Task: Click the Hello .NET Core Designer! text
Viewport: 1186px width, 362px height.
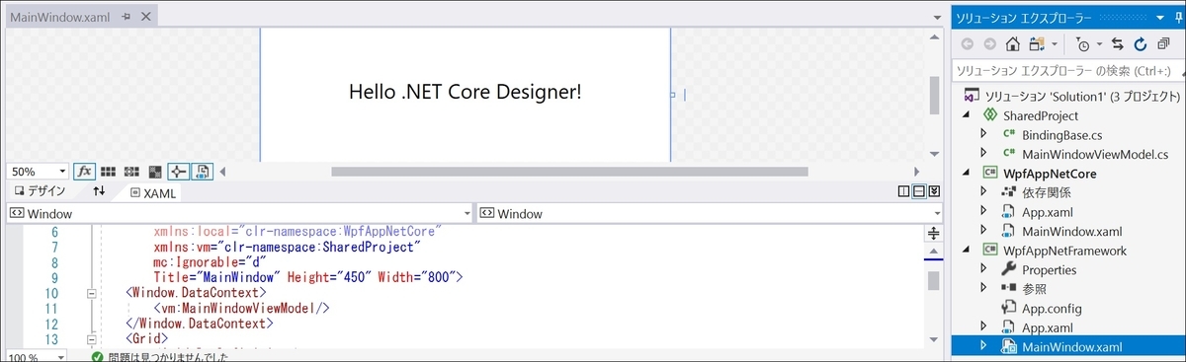Action: [x=466, y=92]
